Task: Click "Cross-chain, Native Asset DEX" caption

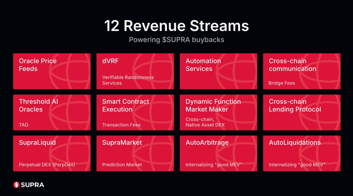Action: point(205,122)
